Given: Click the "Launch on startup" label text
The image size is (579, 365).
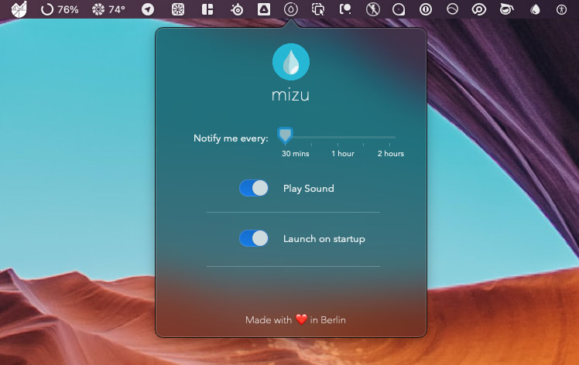Looking at the screenshot, I should (324, 239).
